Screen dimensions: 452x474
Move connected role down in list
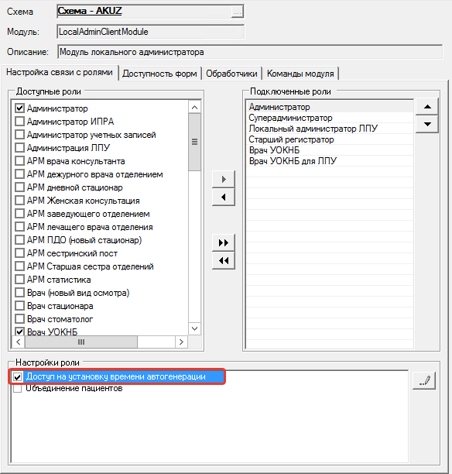coord(427,124)
